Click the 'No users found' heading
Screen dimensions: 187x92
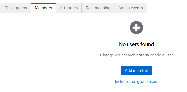pyautogui.click(x=136, y=44)
